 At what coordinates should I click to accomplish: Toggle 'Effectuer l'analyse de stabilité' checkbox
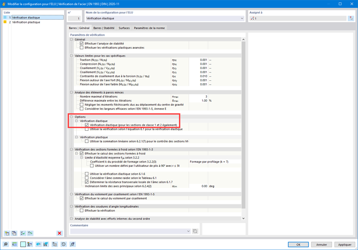(81, 44)
